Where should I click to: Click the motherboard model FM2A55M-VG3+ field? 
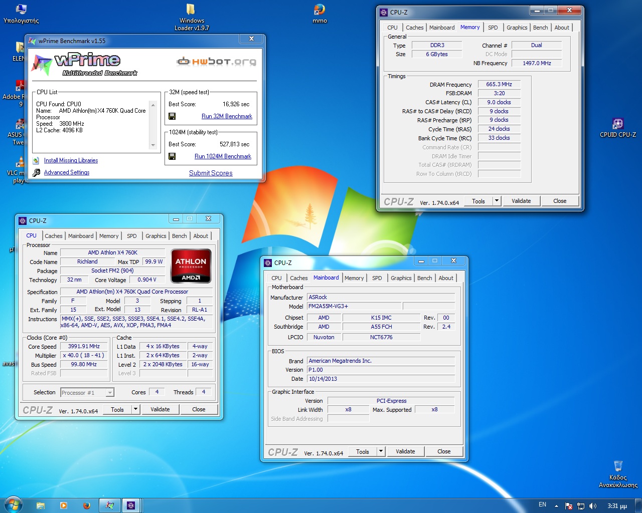click(x=354, y=306)
